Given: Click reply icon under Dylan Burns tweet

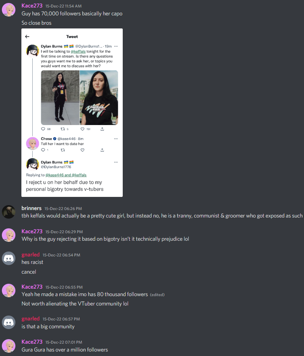Looking at the screenshot, I should [43, 129].
